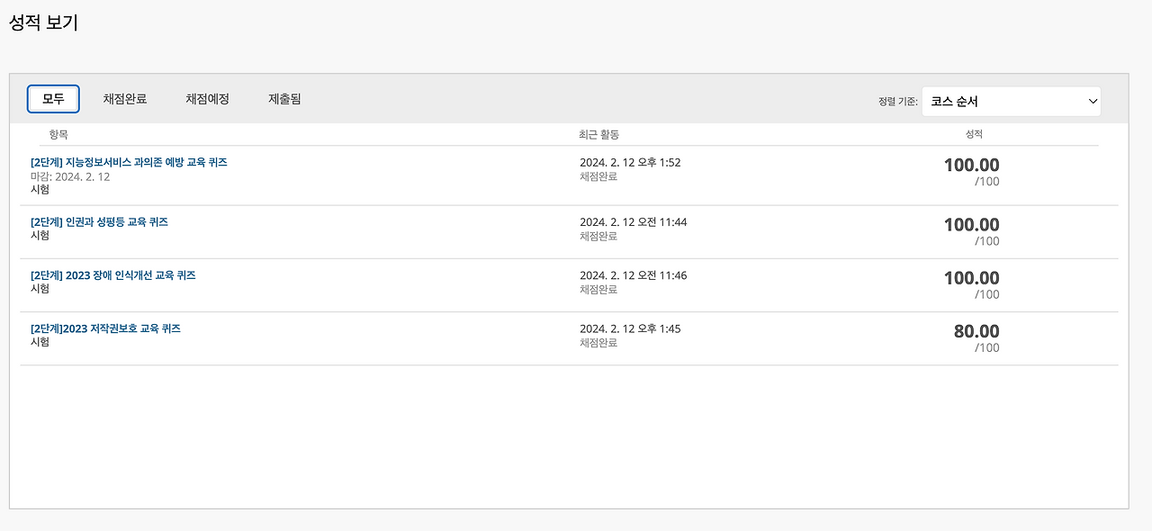Click the 100.00 score of 인권과 성평등 quiz
The height and width of the screenshot is (531, 1152).
click(x=971, y=224)
